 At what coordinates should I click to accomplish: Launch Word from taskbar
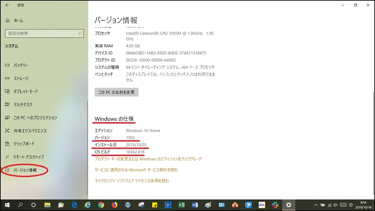(x=195, y=205)
